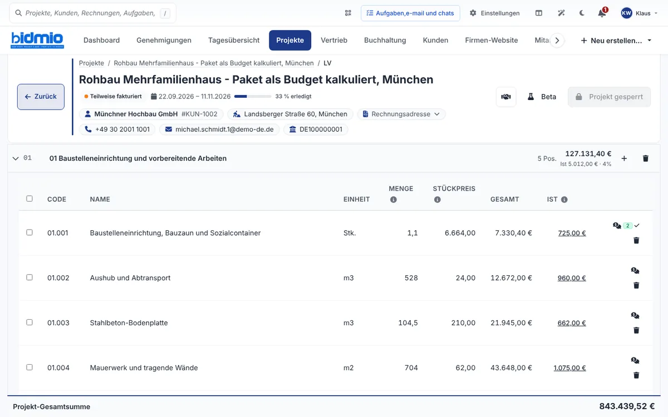
Task: Check the row 01.003 checkbox
Action: [x=30, y=322]
